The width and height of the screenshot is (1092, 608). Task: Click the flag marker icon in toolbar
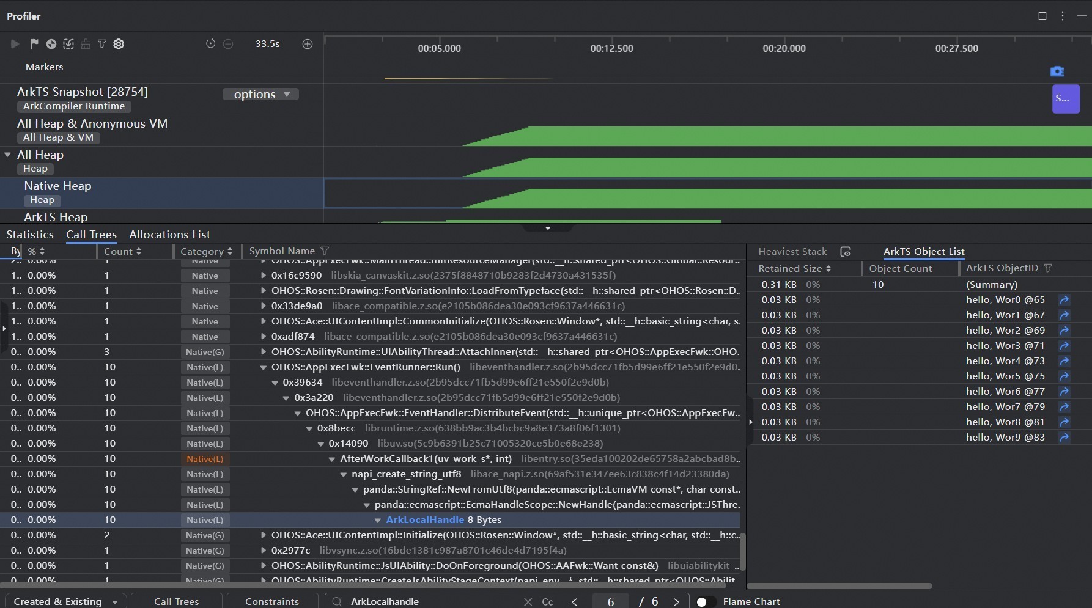tap(34, 43)
